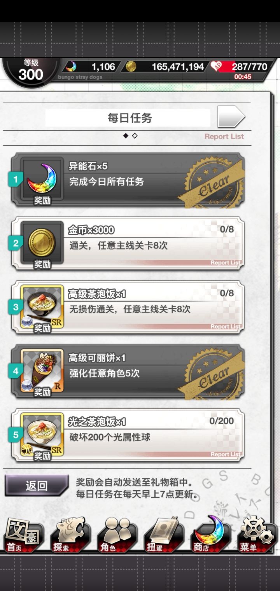Select the hollow diamond page indicator
This screenshot has height=591, width=280.
(x=135, y=136)
